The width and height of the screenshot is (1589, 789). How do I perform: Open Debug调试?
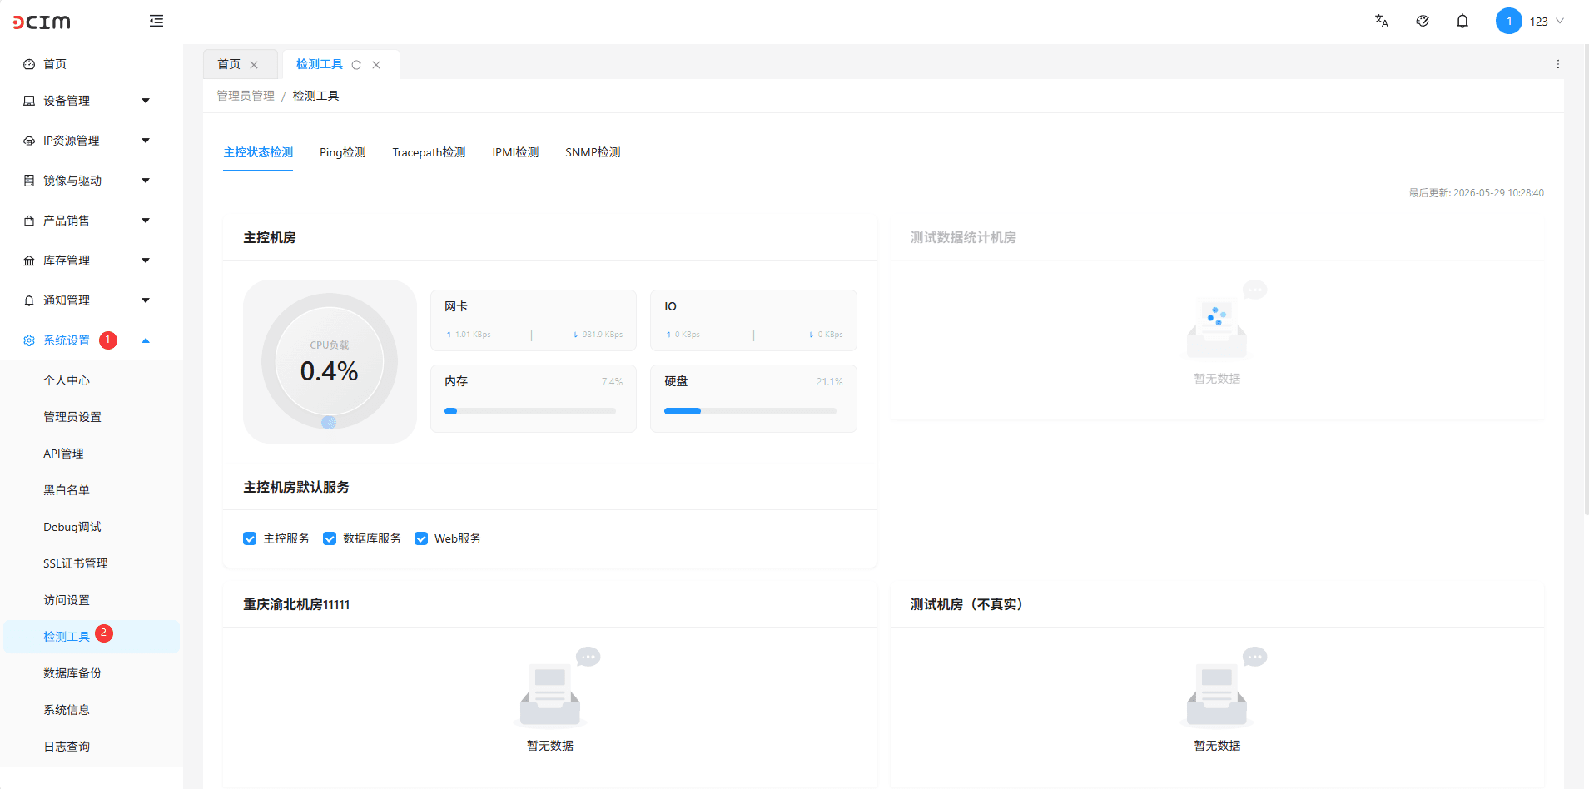[72, 527]
